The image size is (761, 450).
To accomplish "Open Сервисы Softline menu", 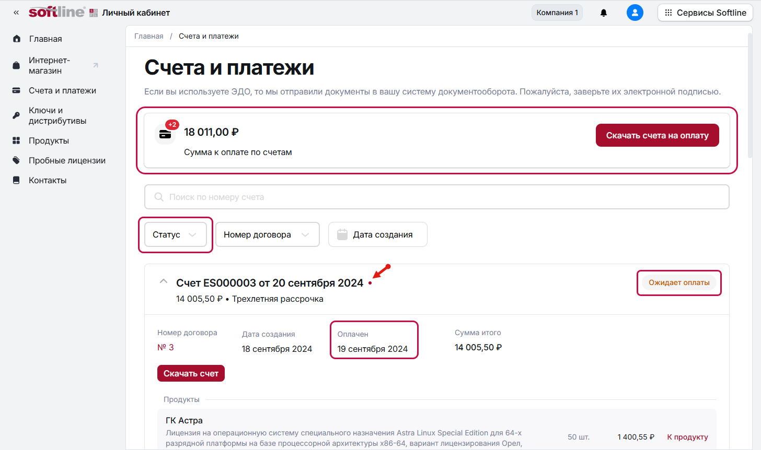I will click(705, 13).
